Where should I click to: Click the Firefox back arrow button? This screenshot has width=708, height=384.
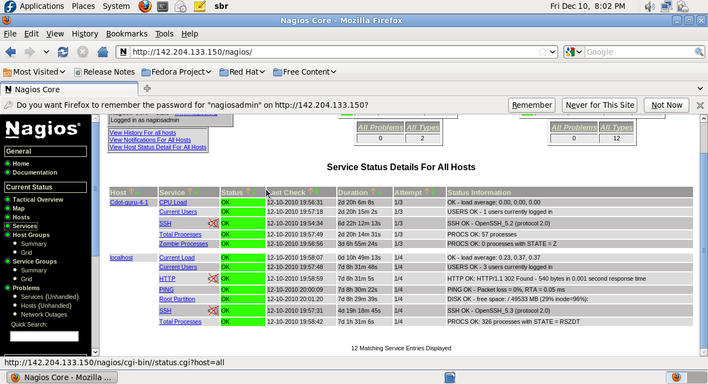pos(11,52)
